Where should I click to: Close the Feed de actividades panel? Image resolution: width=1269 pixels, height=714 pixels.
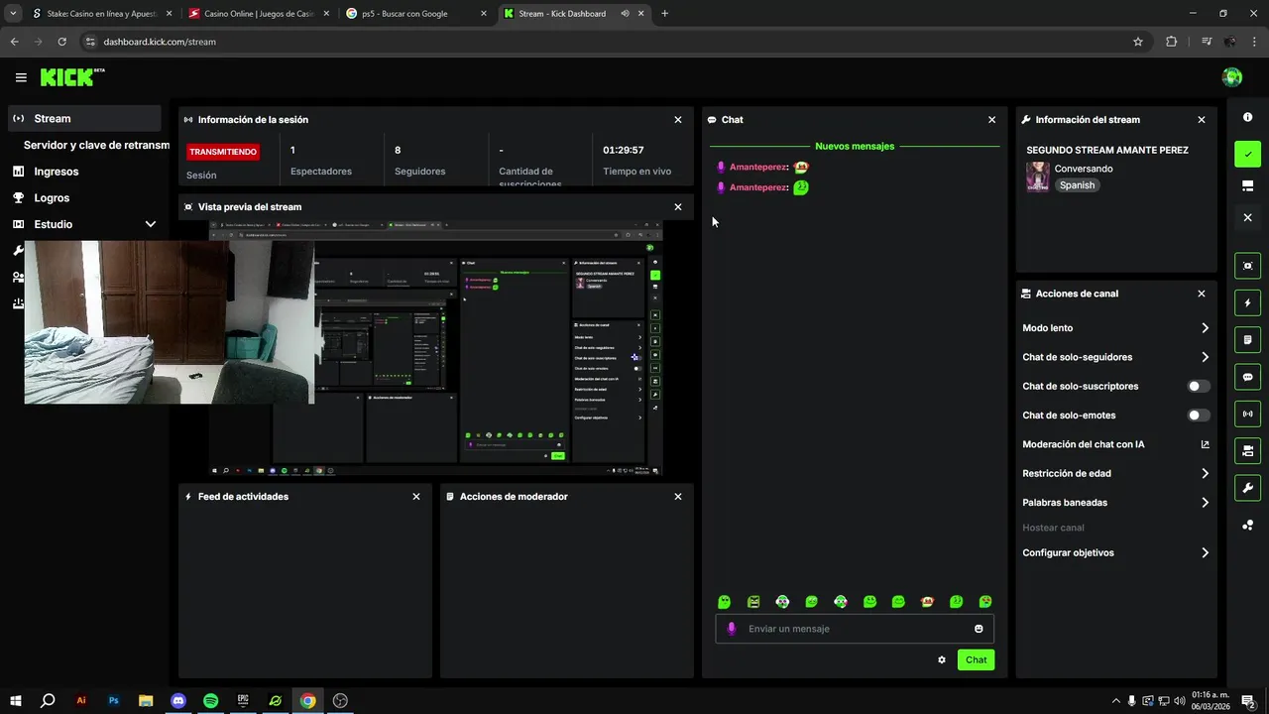(416, 497)
